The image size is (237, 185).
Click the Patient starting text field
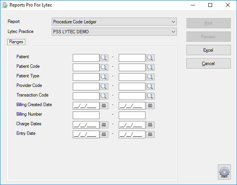pos(86,58)
